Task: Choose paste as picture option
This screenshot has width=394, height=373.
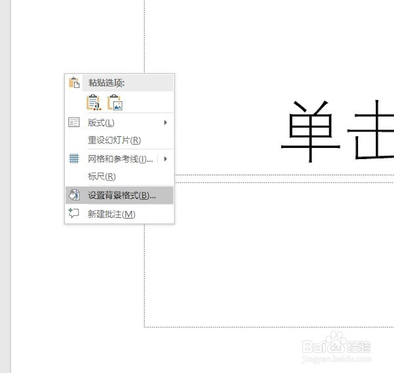Action: 115,102
